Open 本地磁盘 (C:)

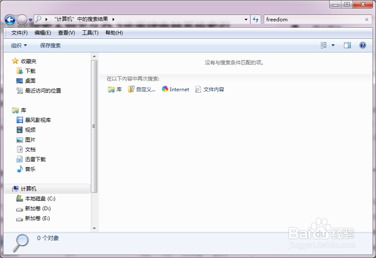36,199
